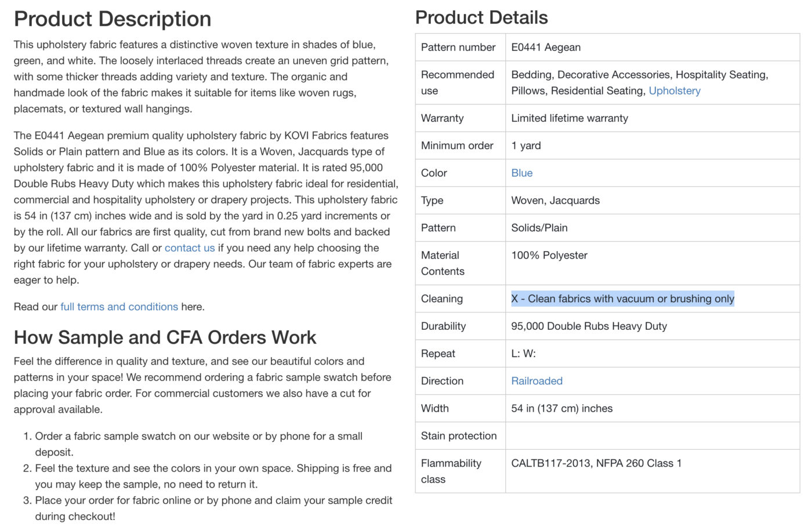Click the empty Stain protection value cell
812x531 pixels.
pyautogui.click(x=652, y=436)
